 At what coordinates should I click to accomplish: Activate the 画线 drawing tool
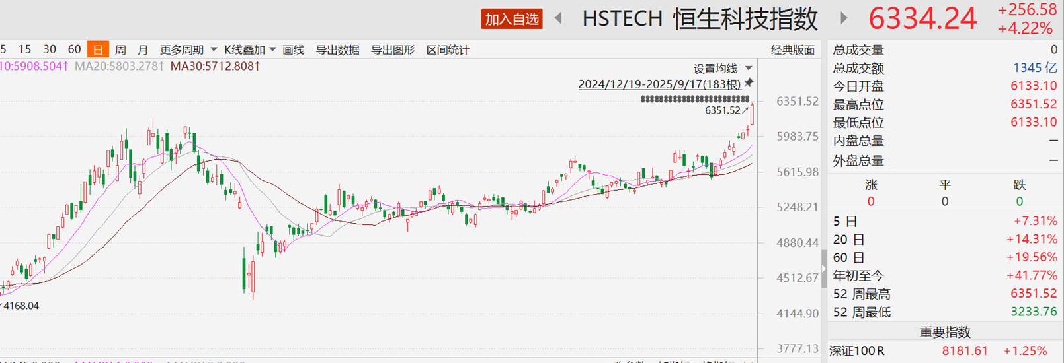[x=293, y=50]
